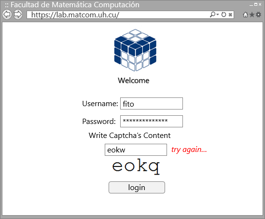Focus the Password field with asterisks
265x219 pixels.
[152, 121]
